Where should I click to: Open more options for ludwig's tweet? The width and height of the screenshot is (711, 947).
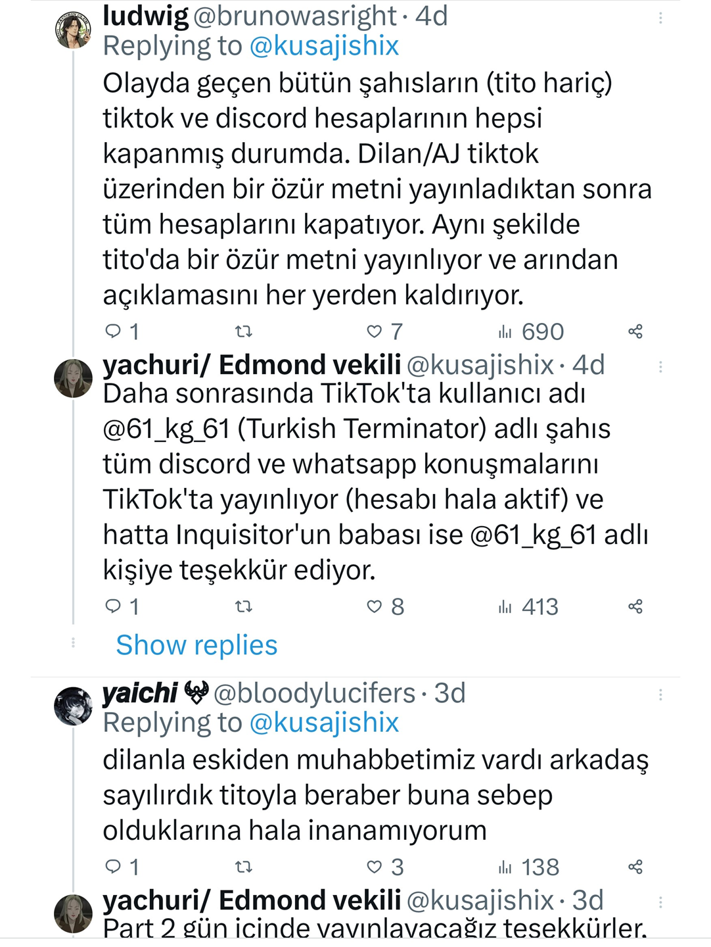pos(660,18)
